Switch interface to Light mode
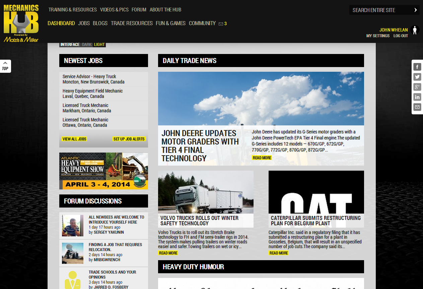423x289 pixels. click(99, 45)
